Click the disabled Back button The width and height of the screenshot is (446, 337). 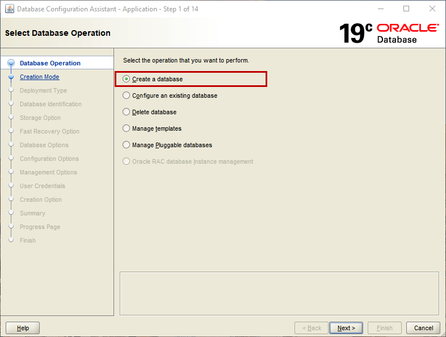click(x=312, y=328)
